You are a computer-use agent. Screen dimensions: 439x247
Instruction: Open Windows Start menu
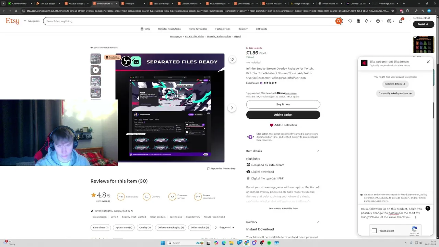tap(163, 243)
